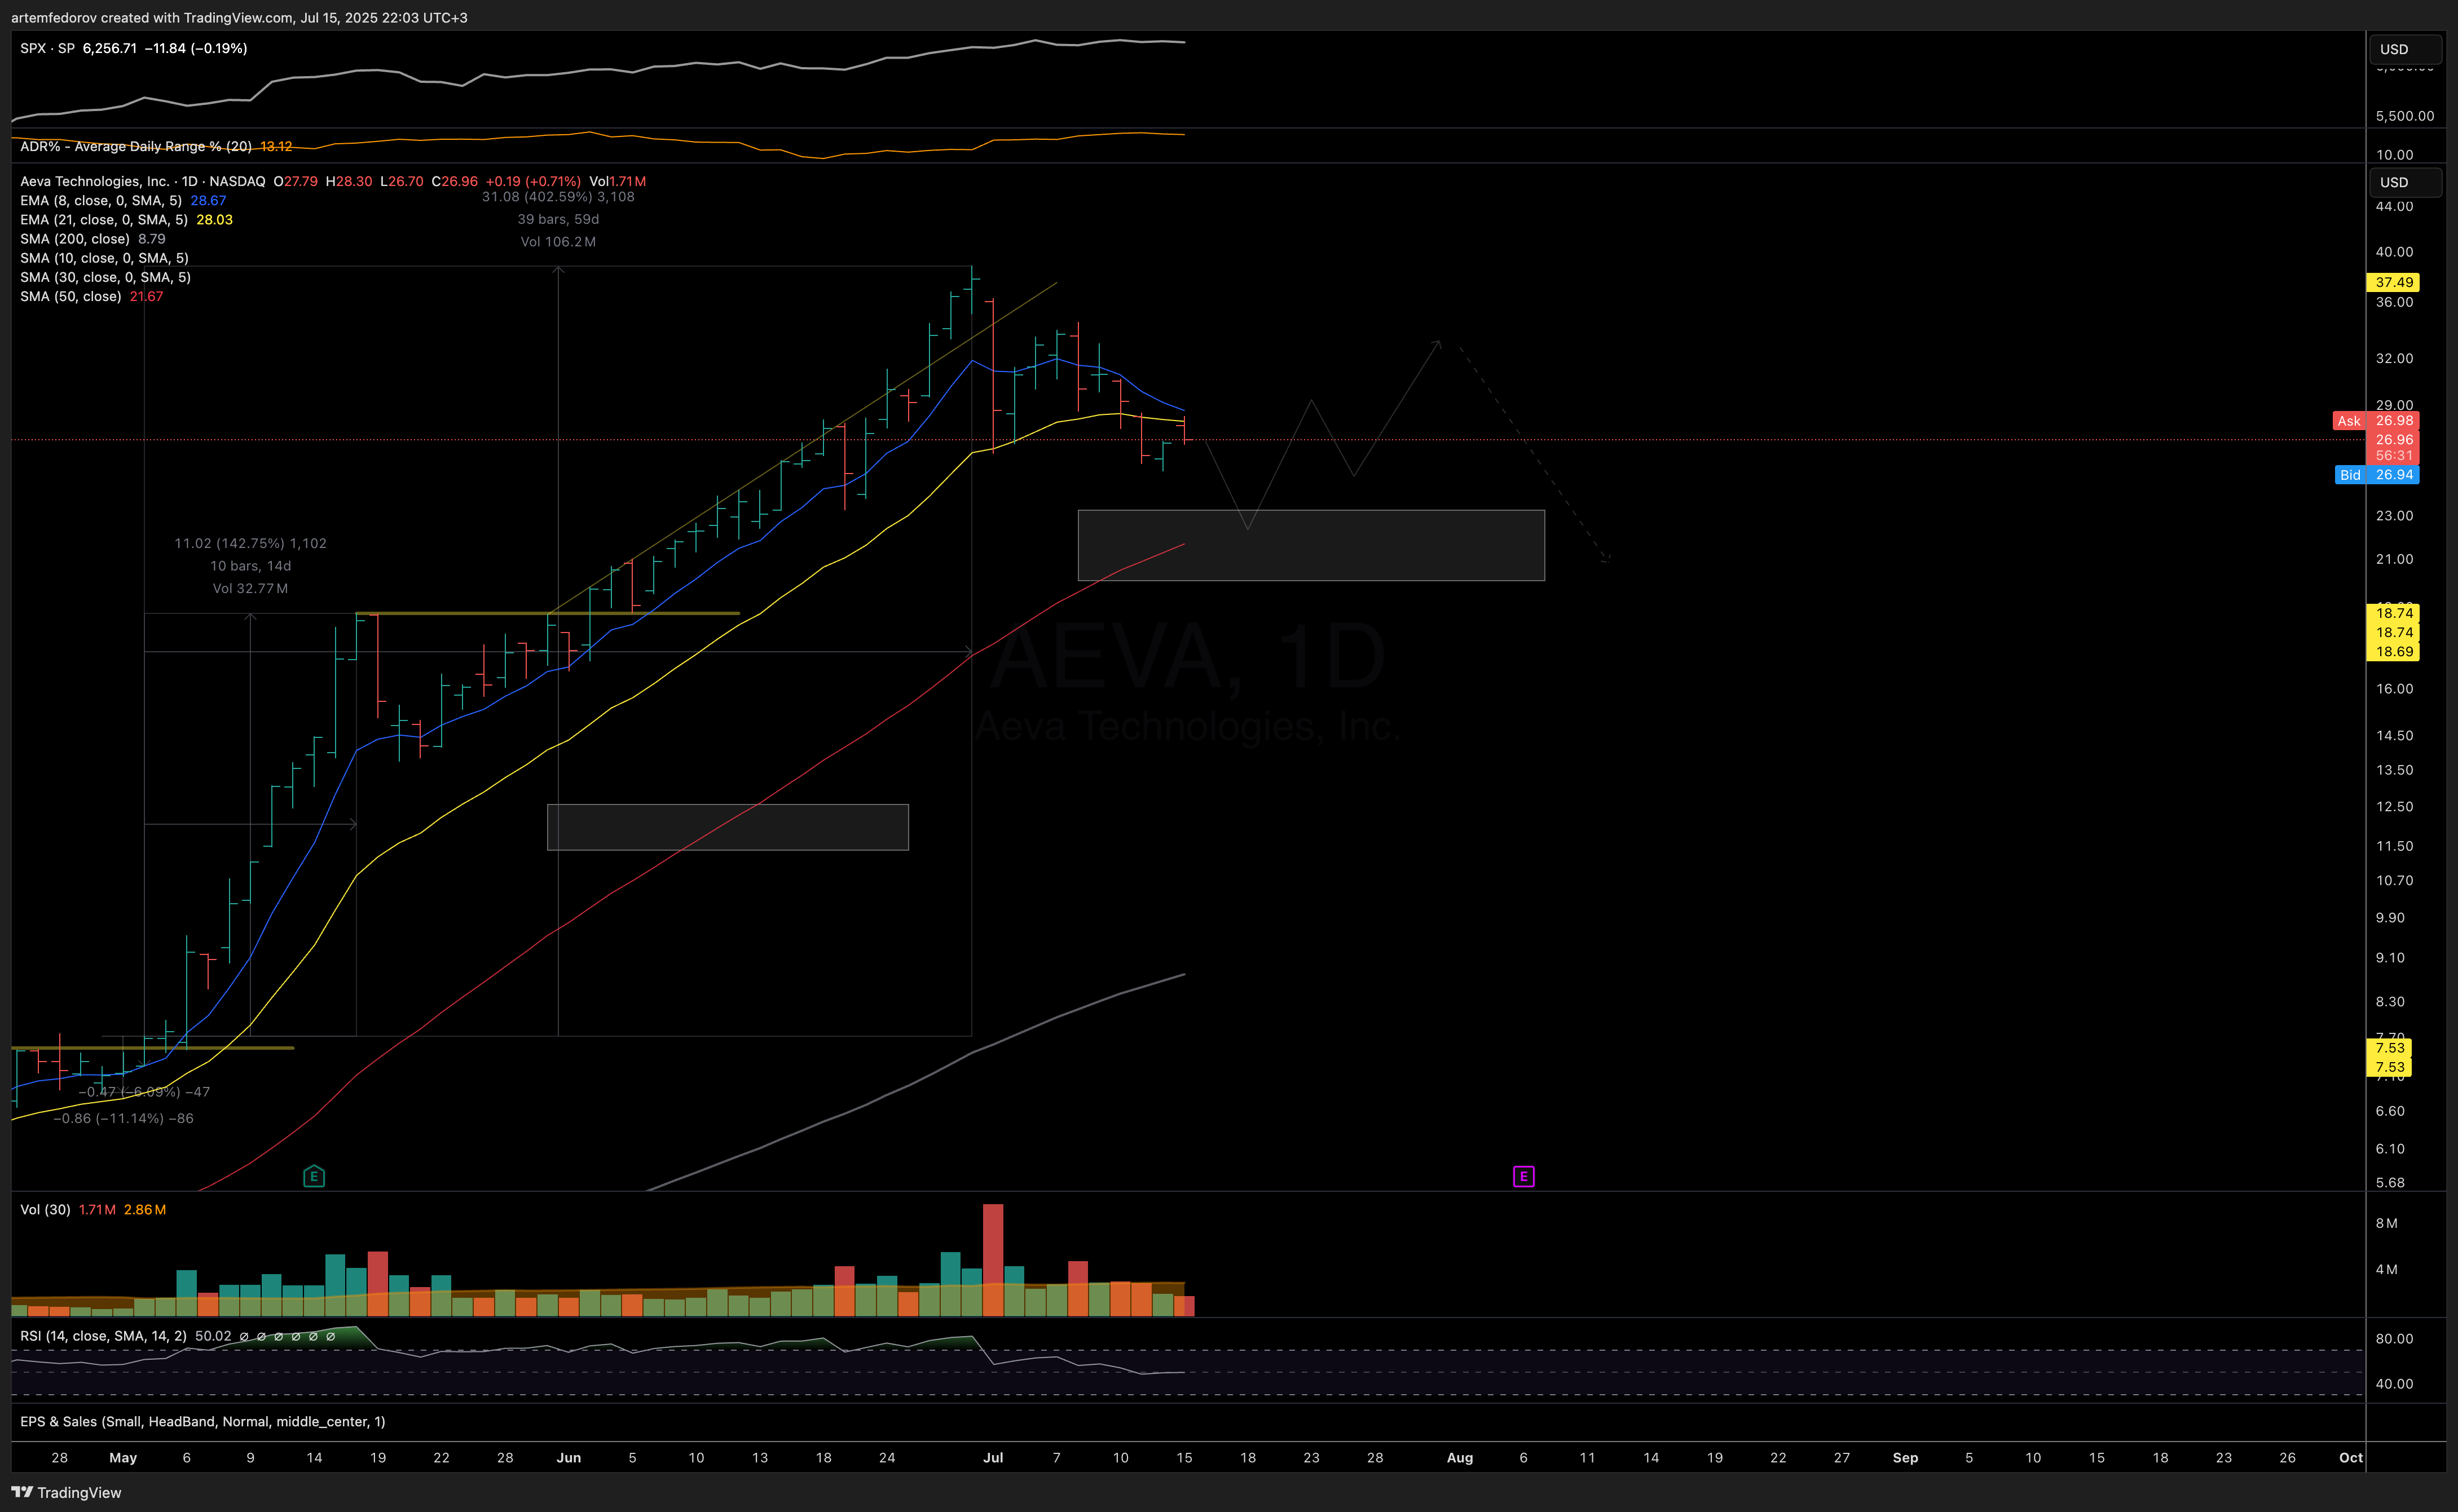The image size is (2458, 1512).
Task: Click the blue Bid 26.94 price label
Action: click(2377, 474)
